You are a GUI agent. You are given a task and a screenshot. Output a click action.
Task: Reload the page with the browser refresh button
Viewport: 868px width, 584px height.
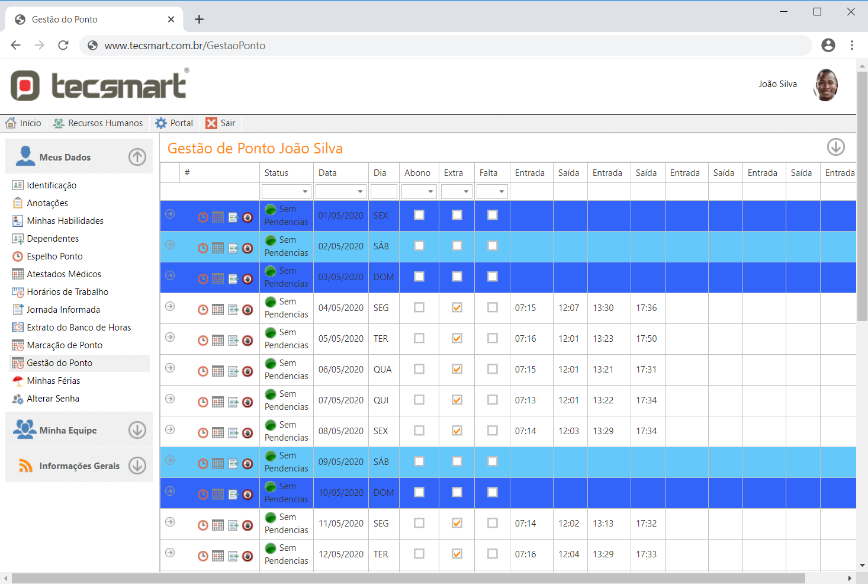click(x=63, y=45)
